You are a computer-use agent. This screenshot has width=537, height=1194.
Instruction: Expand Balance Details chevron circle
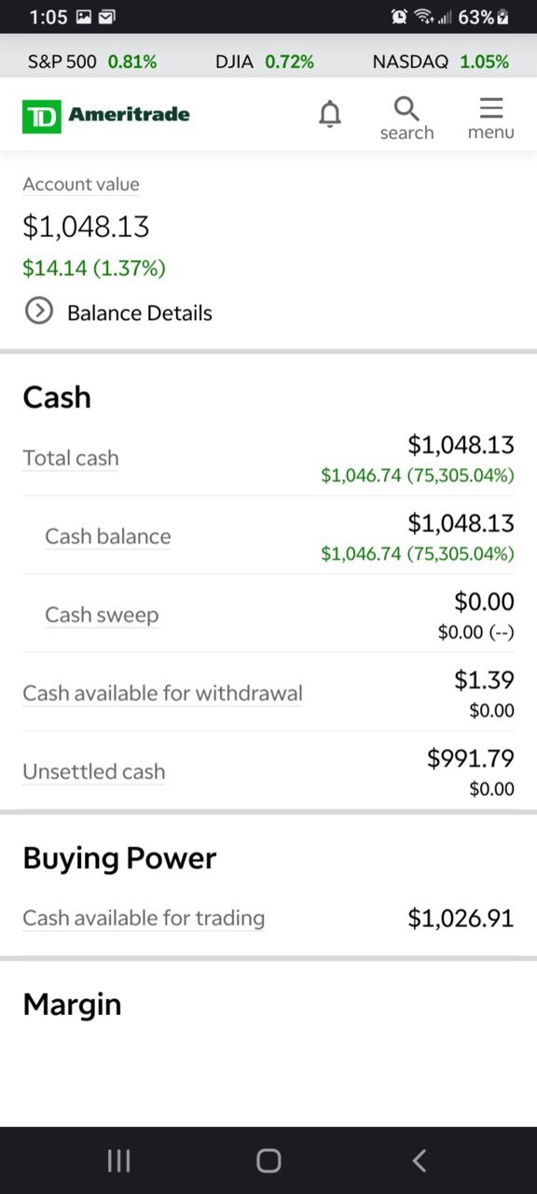pyautogui.click(x=38, y=311)
